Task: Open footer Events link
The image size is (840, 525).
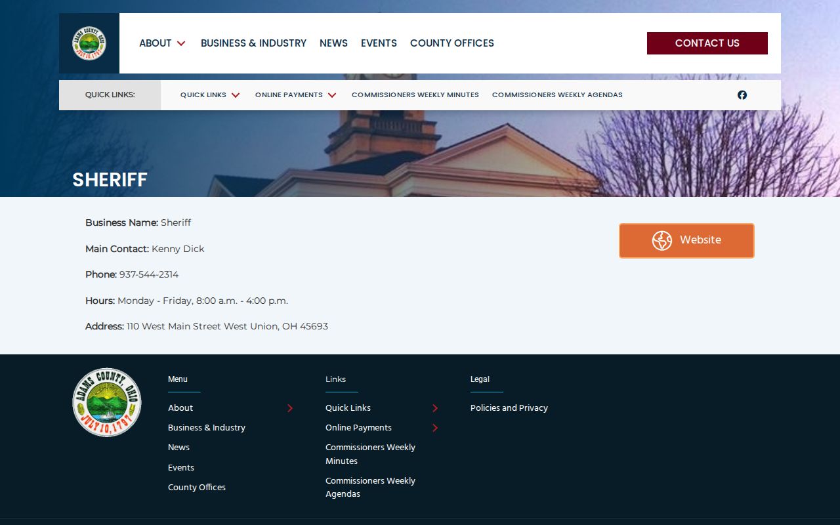Action: (x=181, y=468)
